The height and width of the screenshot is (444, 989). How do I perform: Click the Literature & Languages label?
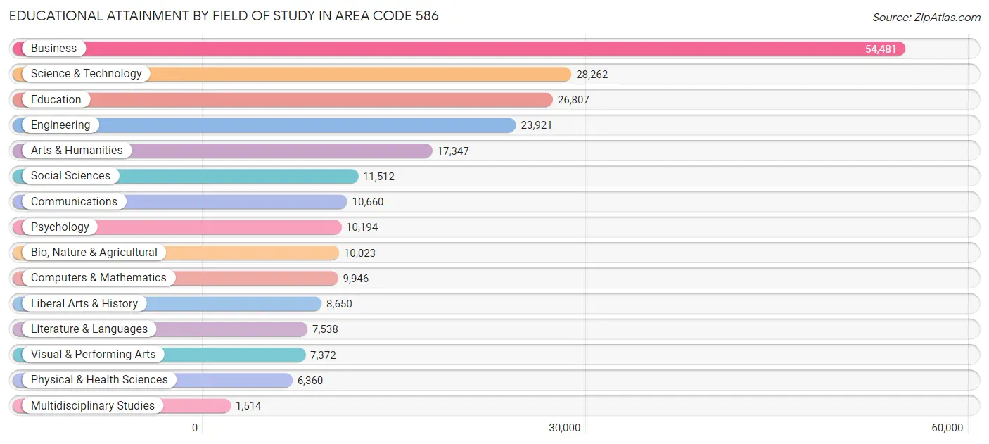(90, 329)
